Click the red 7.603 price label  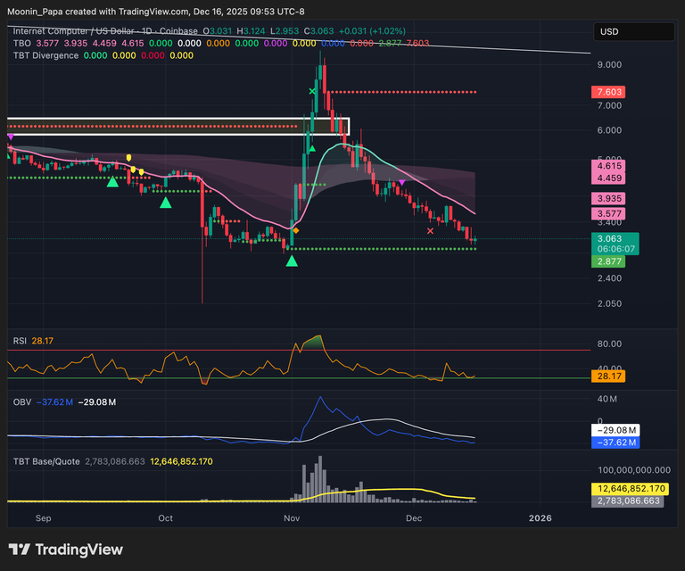click(x=611, y=92)
